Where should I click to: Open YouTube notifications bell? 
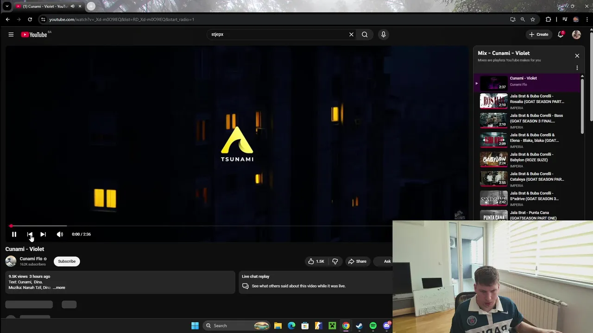pos(561,34)
